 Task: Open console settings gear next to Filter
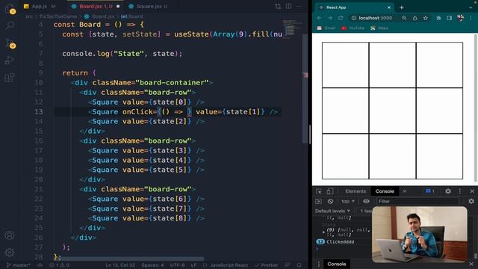point(471,201)
